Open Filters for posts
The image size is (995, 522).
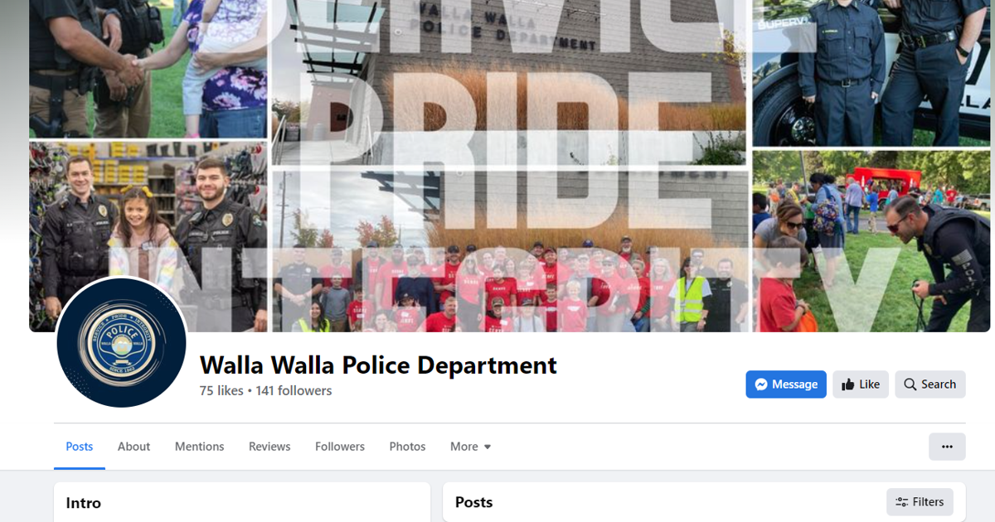(920, 502)
